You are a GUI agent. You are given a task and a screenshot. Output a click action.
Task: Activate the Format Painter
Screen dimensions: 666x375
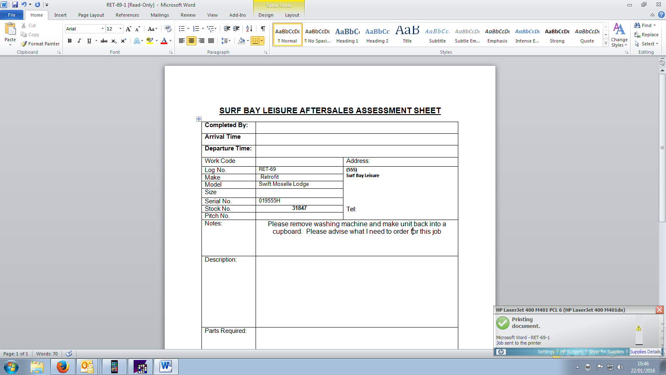[40, 44]
